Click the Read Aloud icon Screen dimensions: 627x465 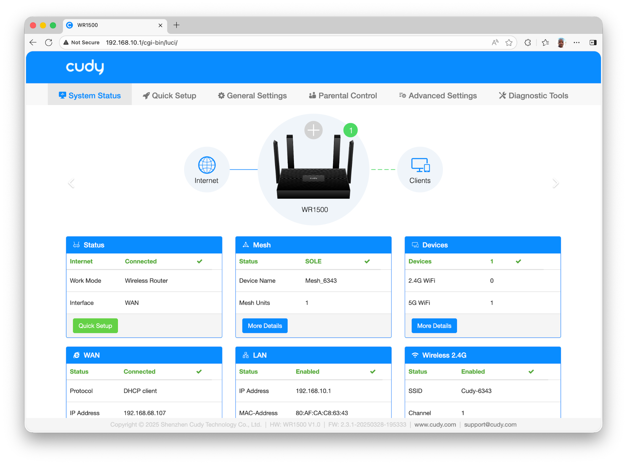coord(495,43)
